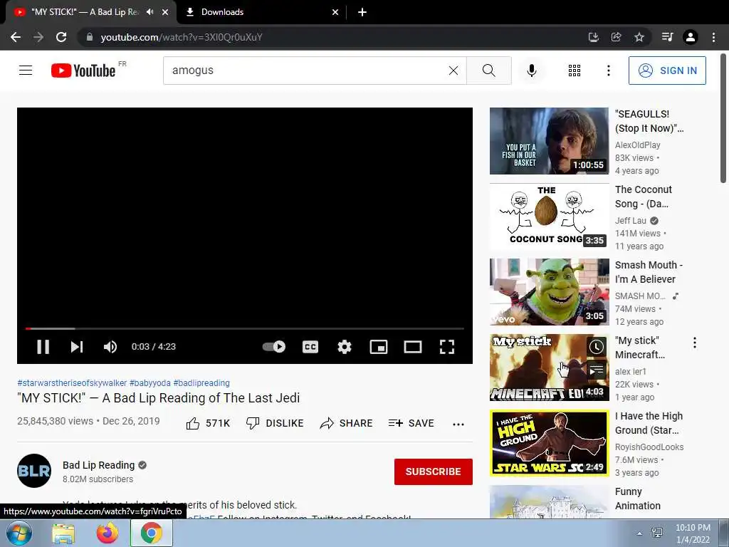Reload the current page
This screenshot has height=547, width=729.
click(x=61, y=37)
